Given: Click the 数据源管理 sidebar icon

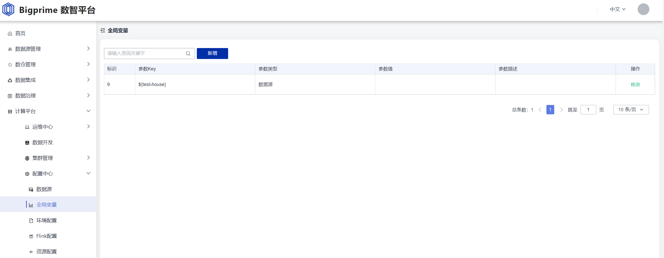Looking at the screenshot, I should tap(10, 49).
